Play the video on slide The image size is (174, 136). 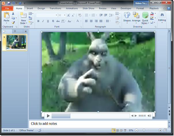[x=48, y=116]
